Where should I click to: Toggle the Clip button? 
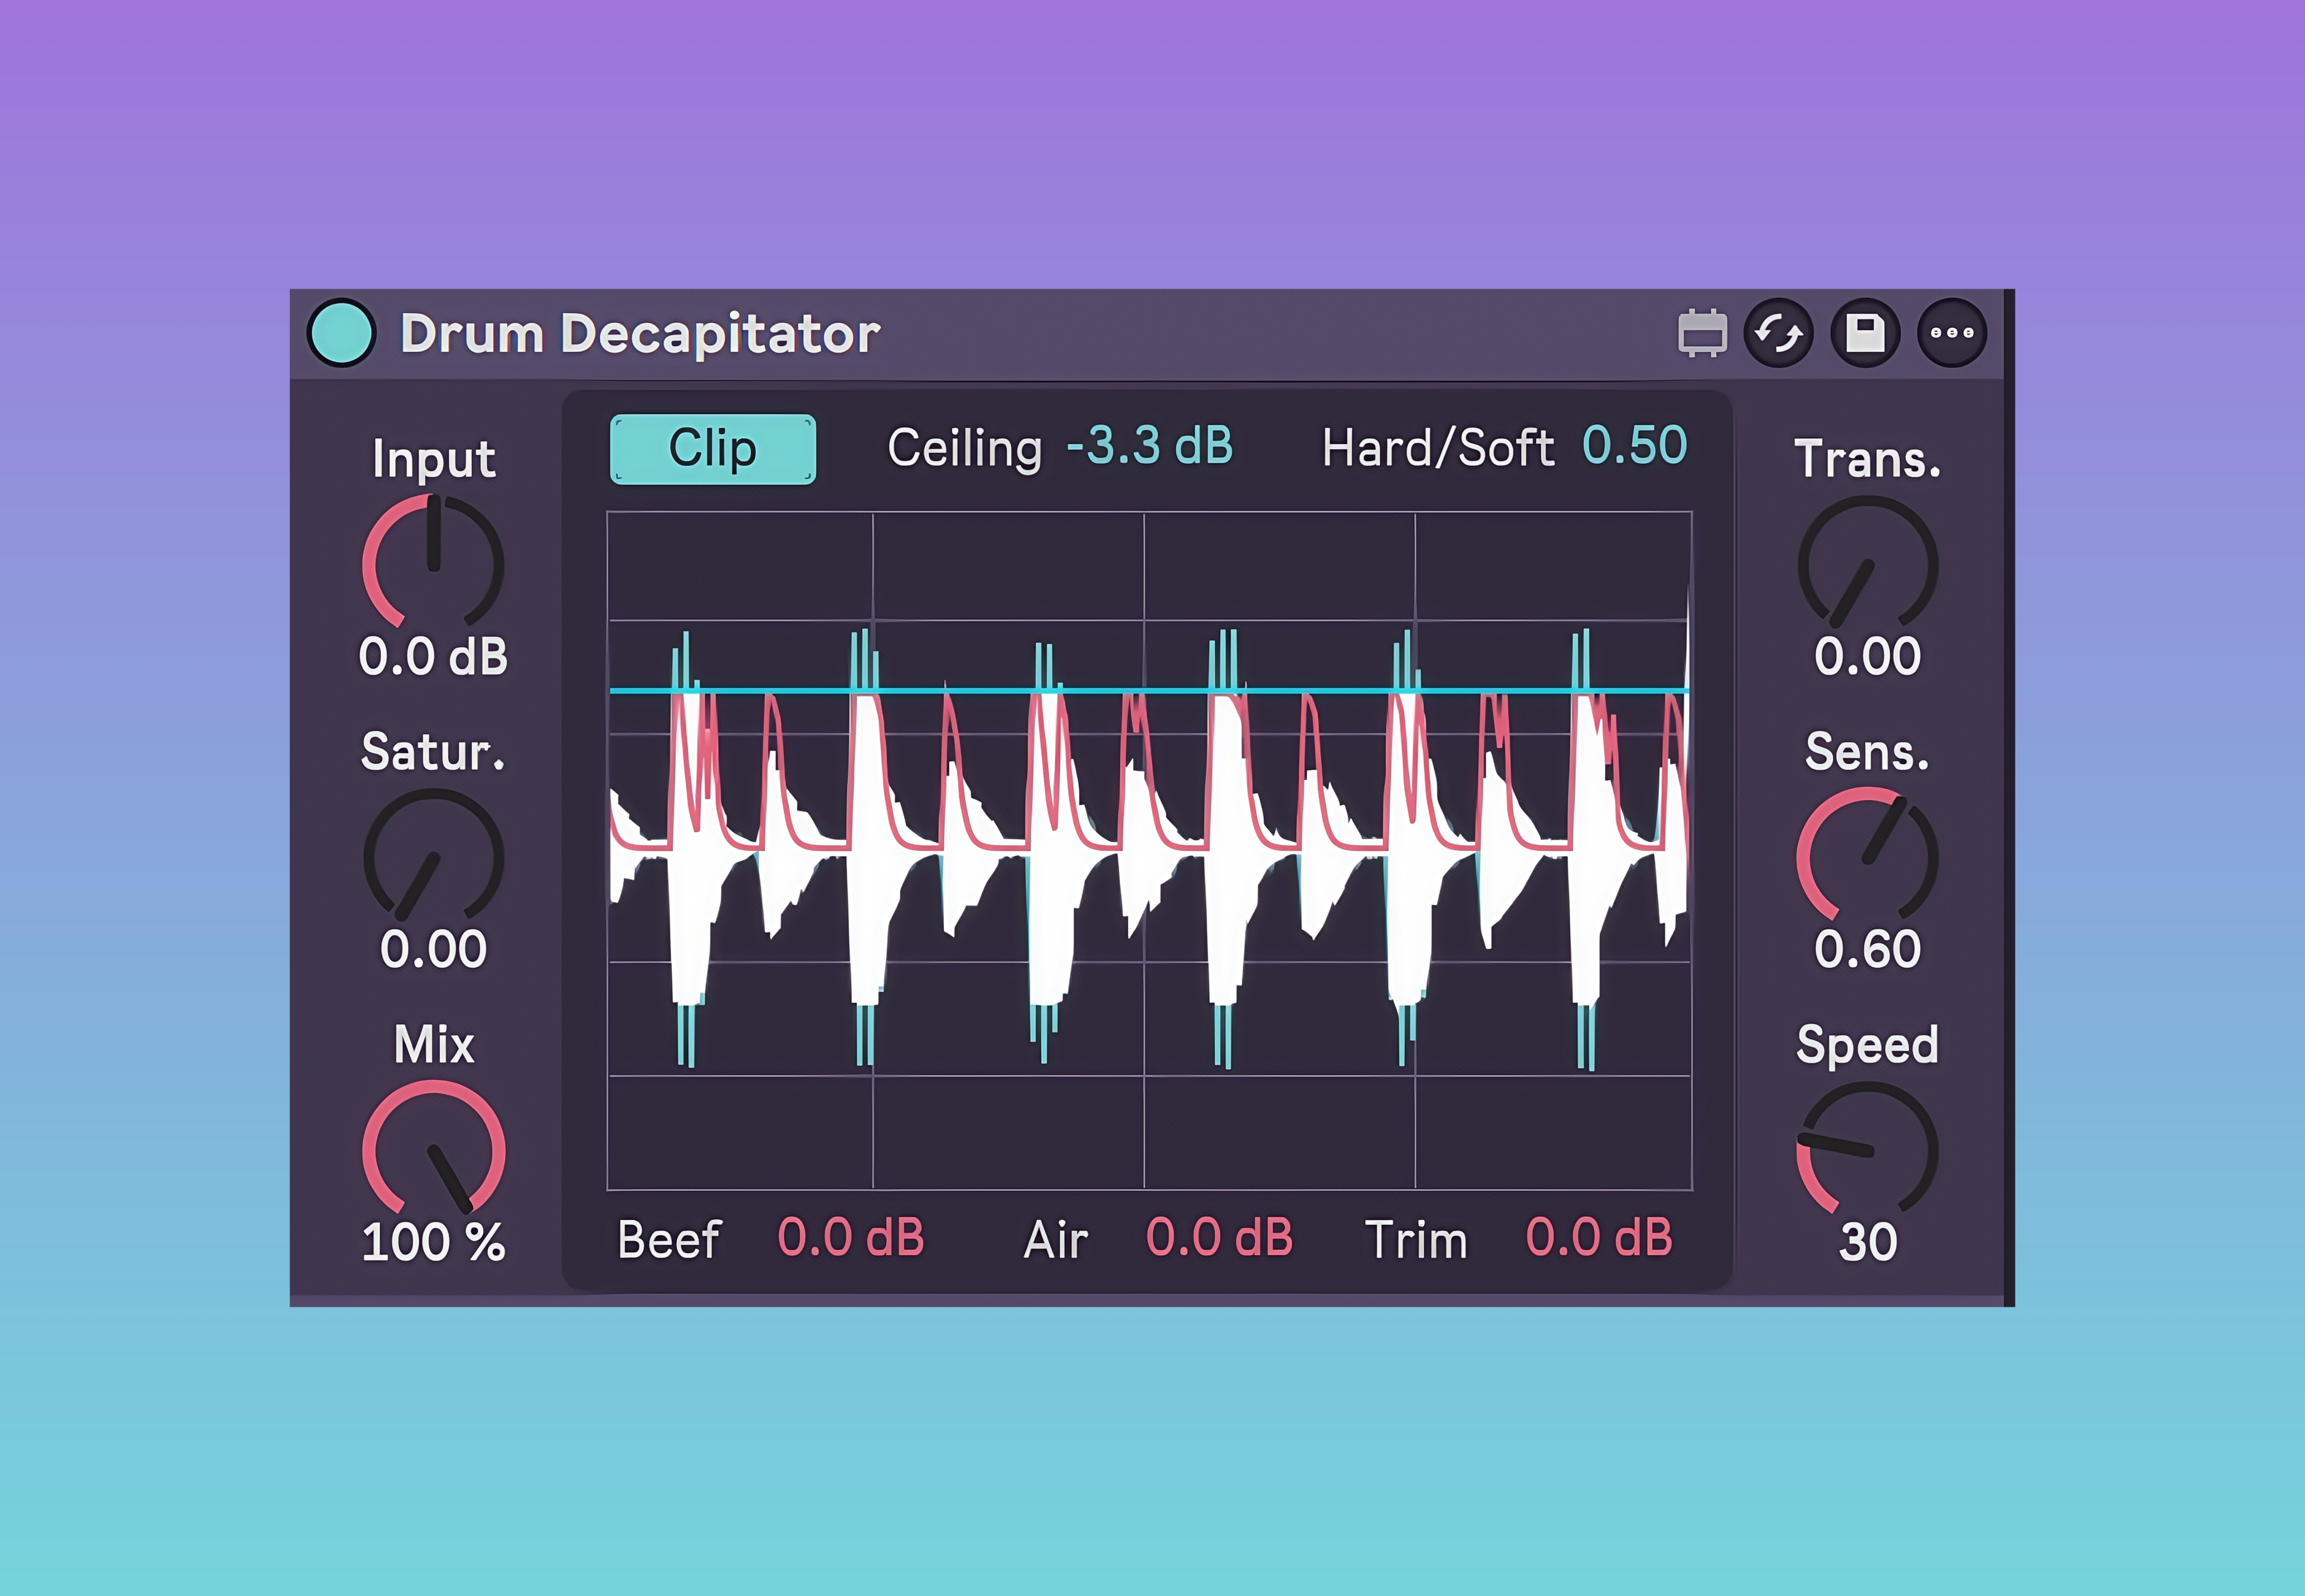(x=713, y=449)
